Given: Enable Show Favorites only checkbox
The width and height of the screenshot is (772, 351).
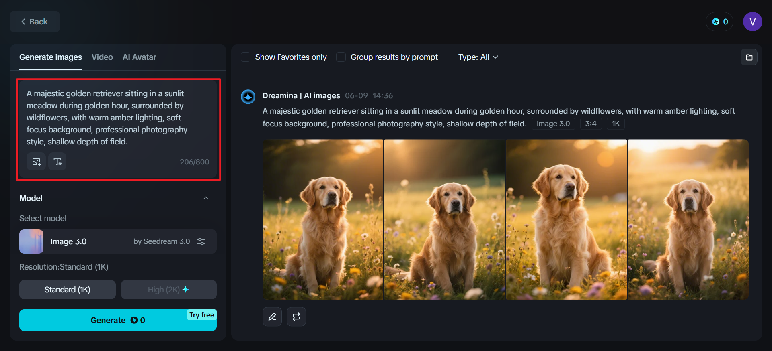Looking at the screenshot, I should [x=246, y=57].
